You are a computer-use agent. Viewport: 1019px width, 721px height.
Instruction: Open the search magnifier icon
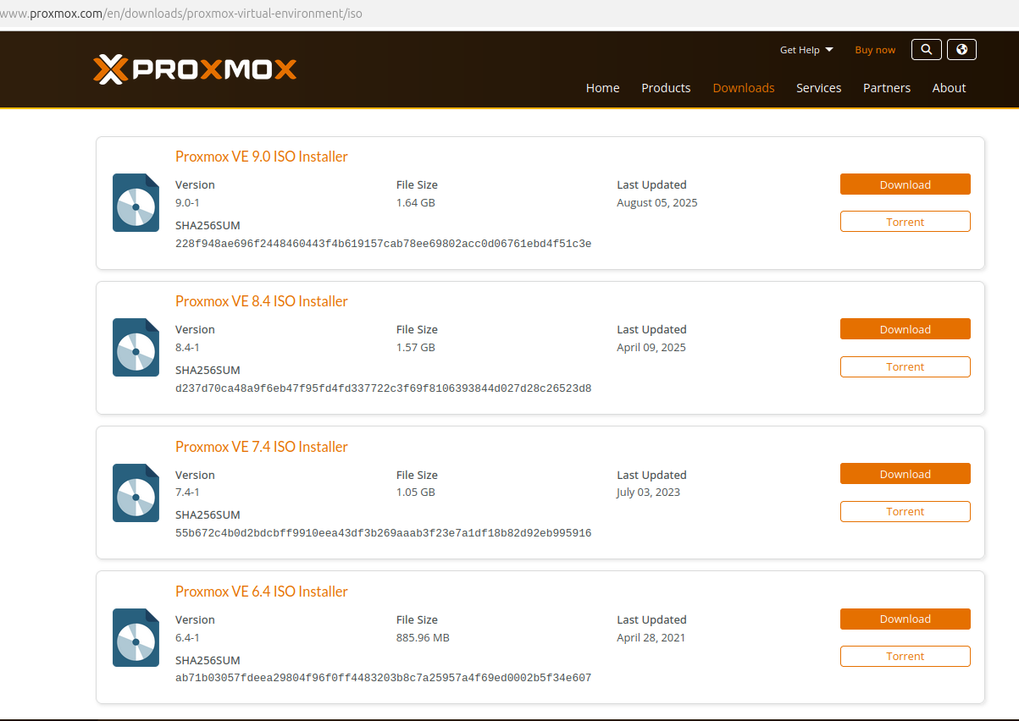(x=927, y=50)
